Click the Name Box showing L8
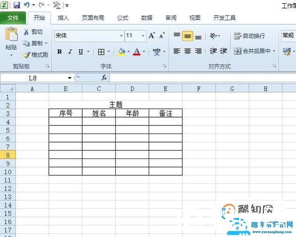 [x=32, y=78]
